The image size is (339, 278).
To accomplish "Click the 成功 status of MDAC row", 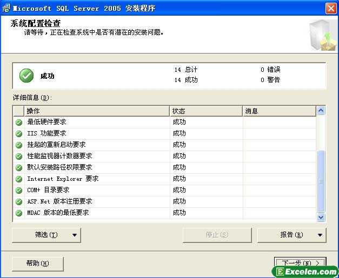I will pyautogui.click(x=179, y=213).
